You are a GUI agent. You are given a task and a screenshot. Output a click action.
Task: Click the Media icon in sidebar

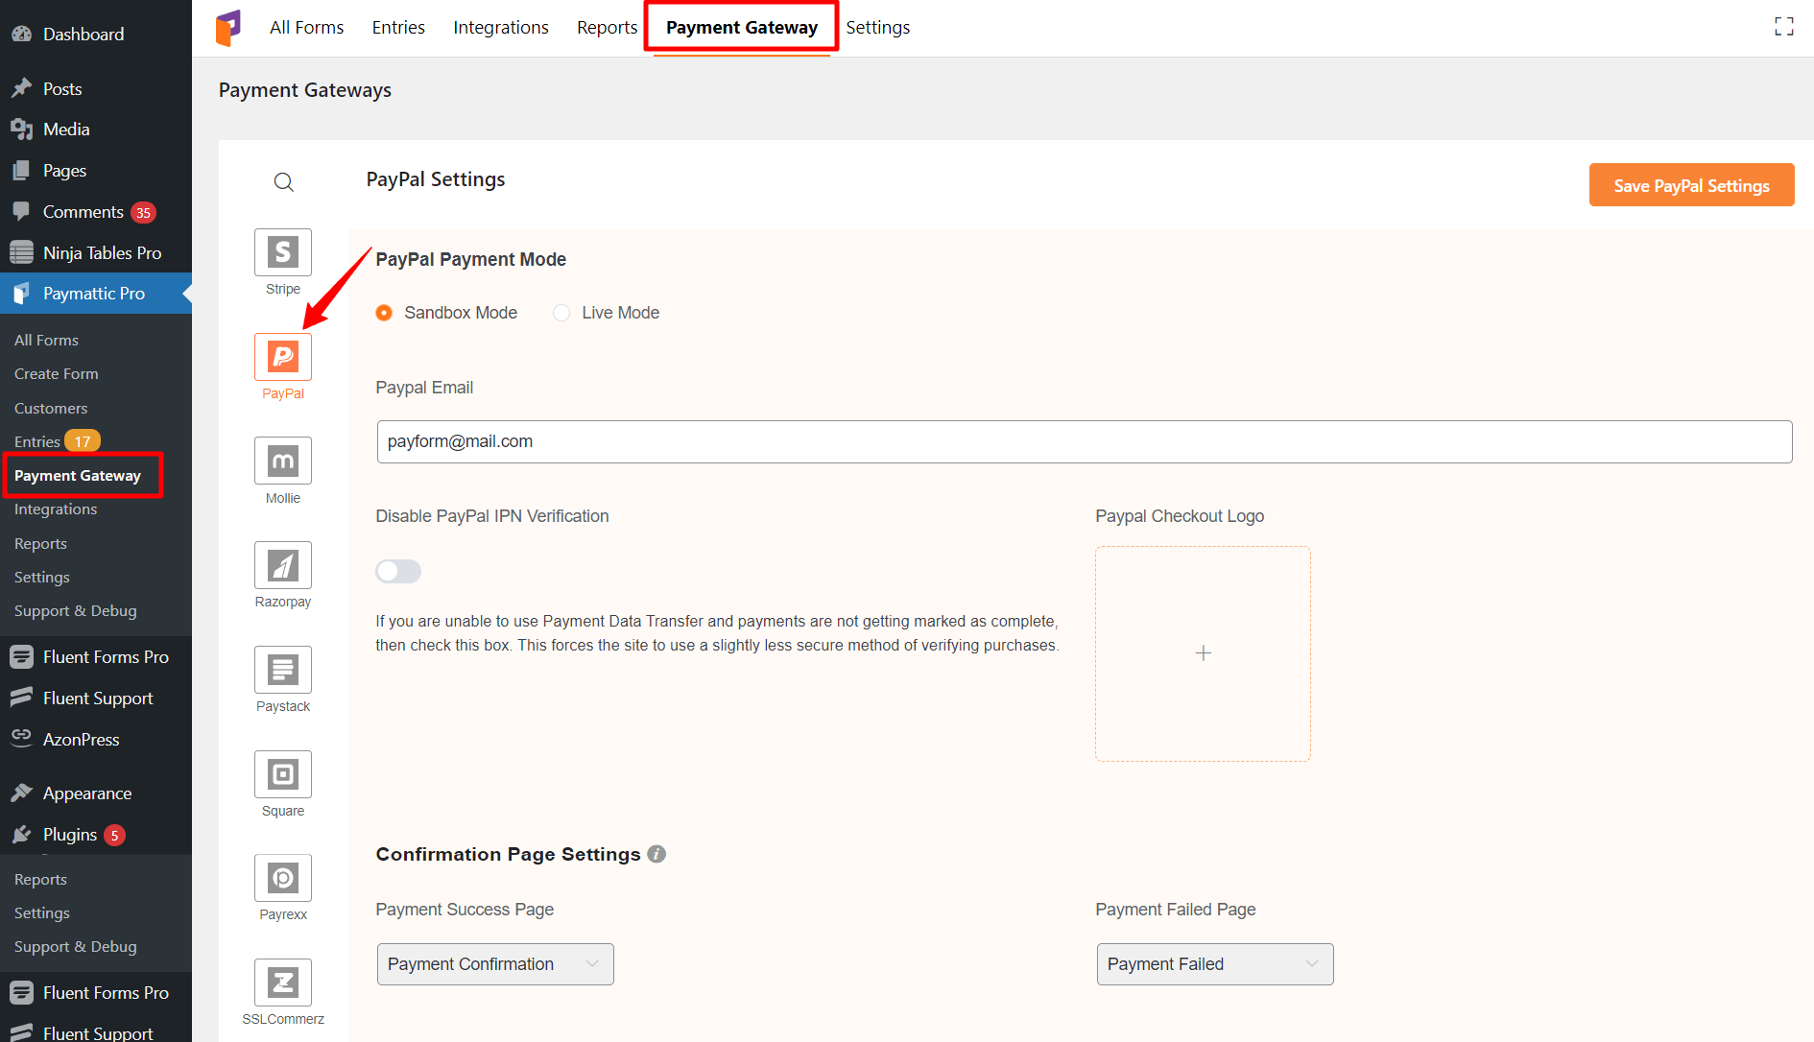(x=21, y=130)
